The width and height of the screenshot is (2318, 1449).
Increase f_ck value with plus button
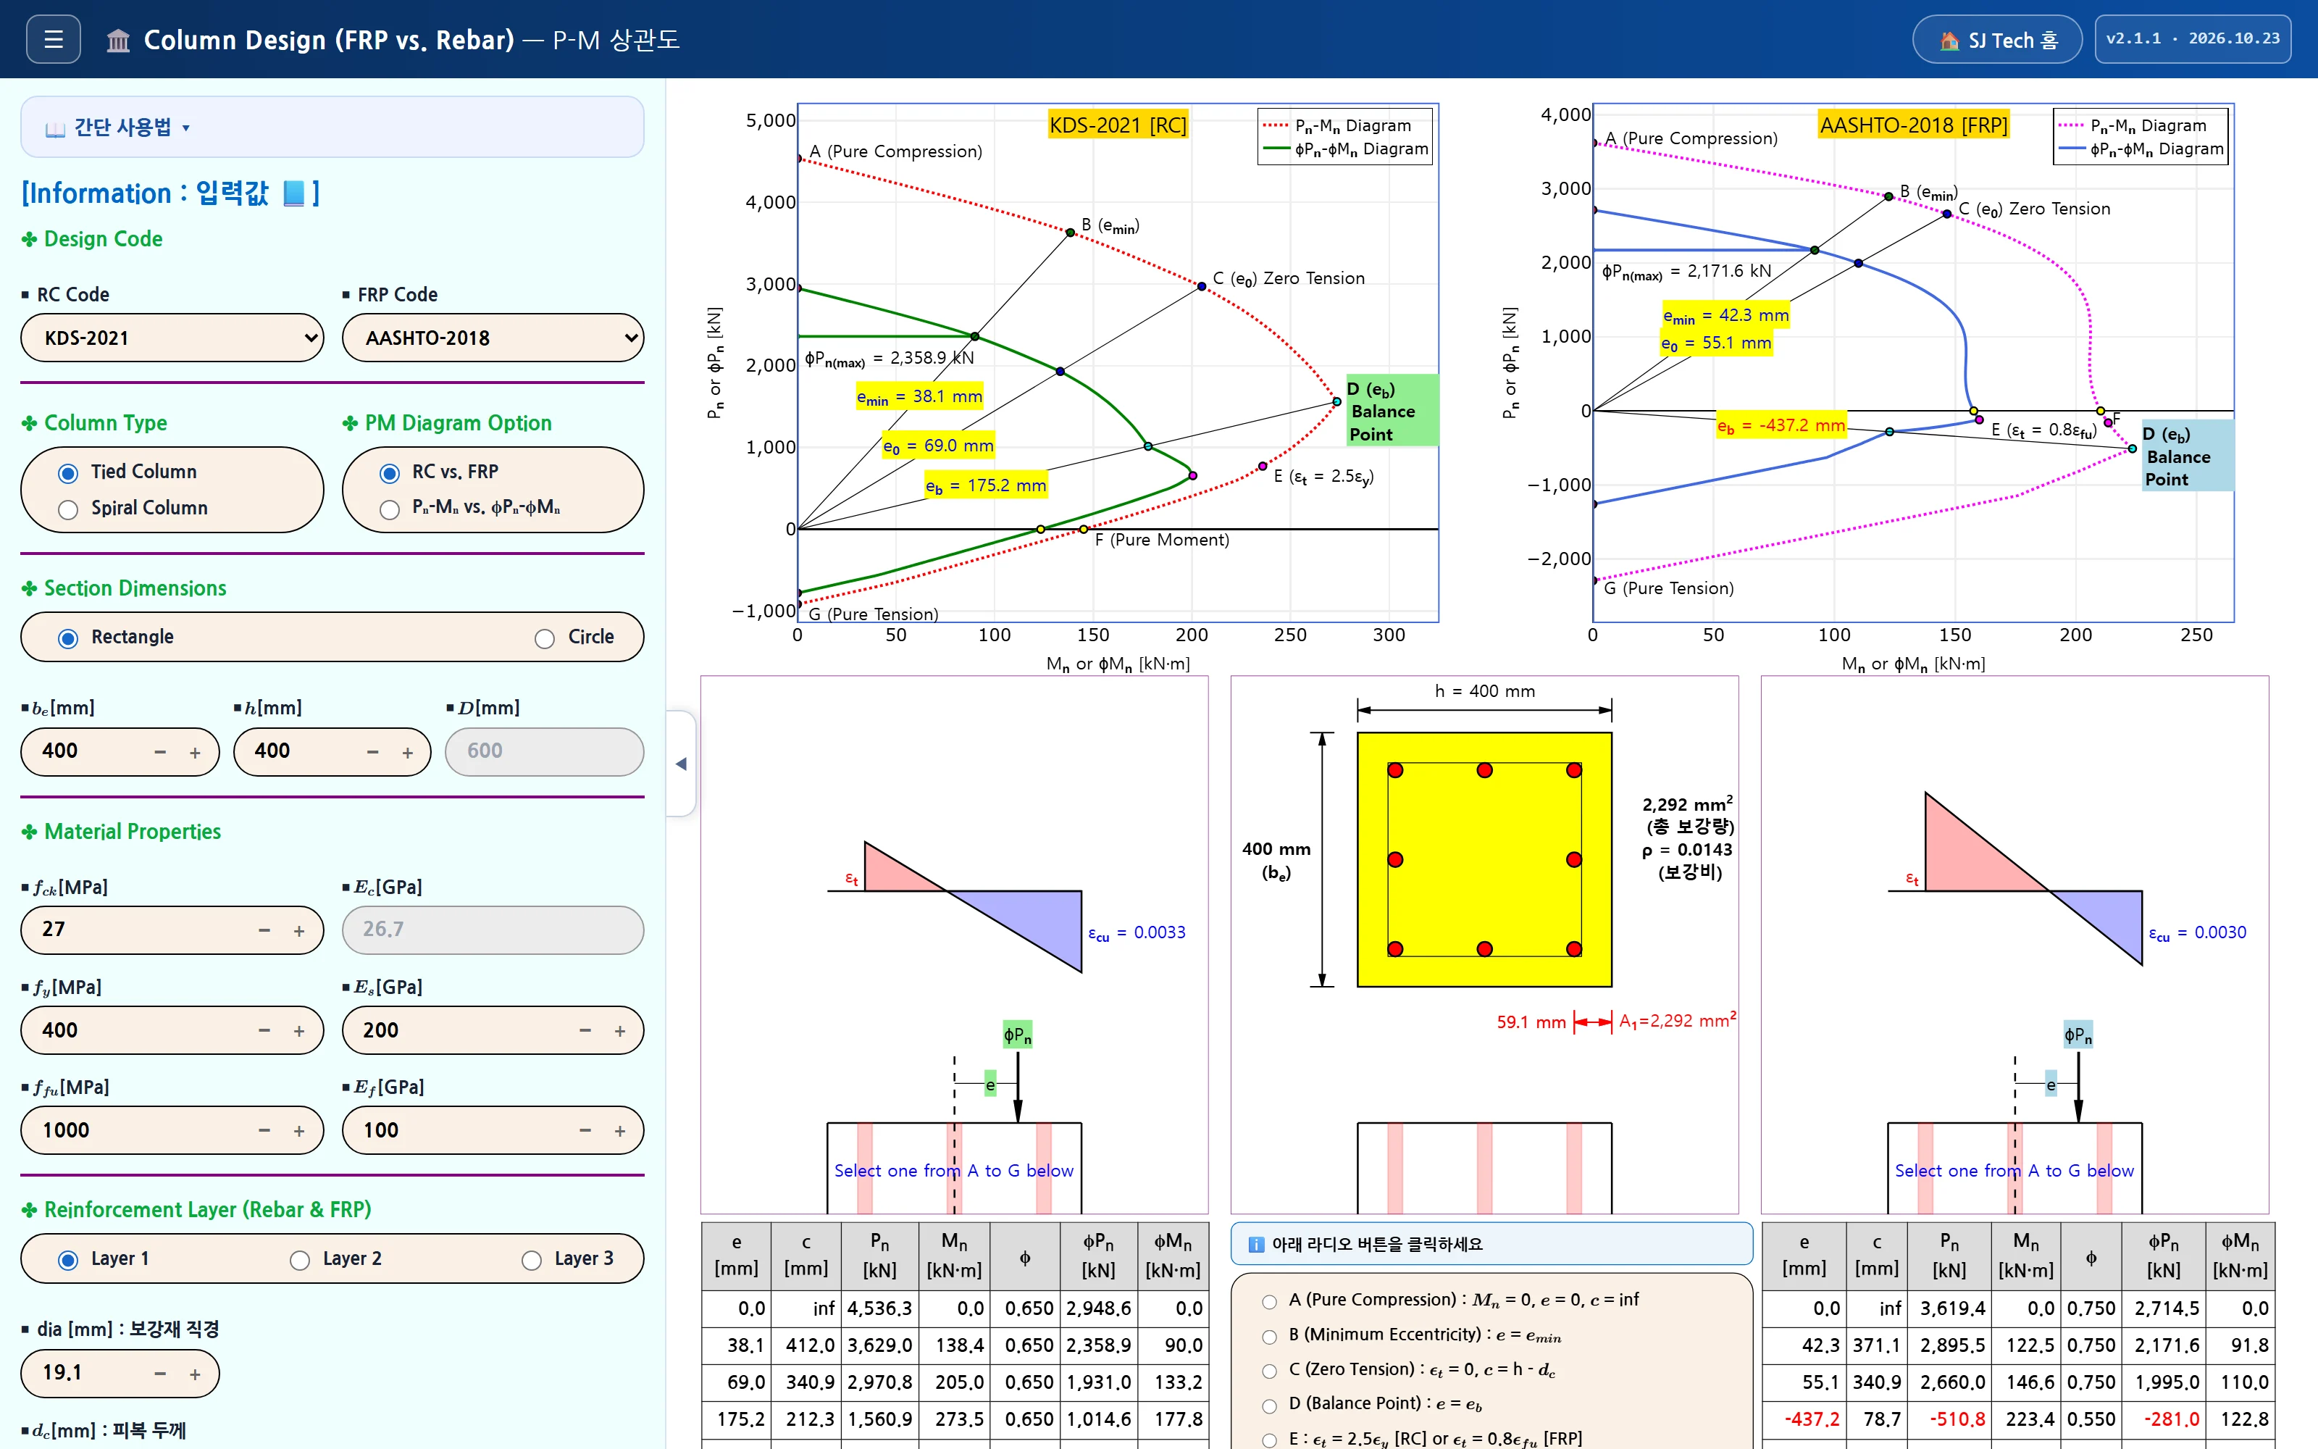[299, 930]
